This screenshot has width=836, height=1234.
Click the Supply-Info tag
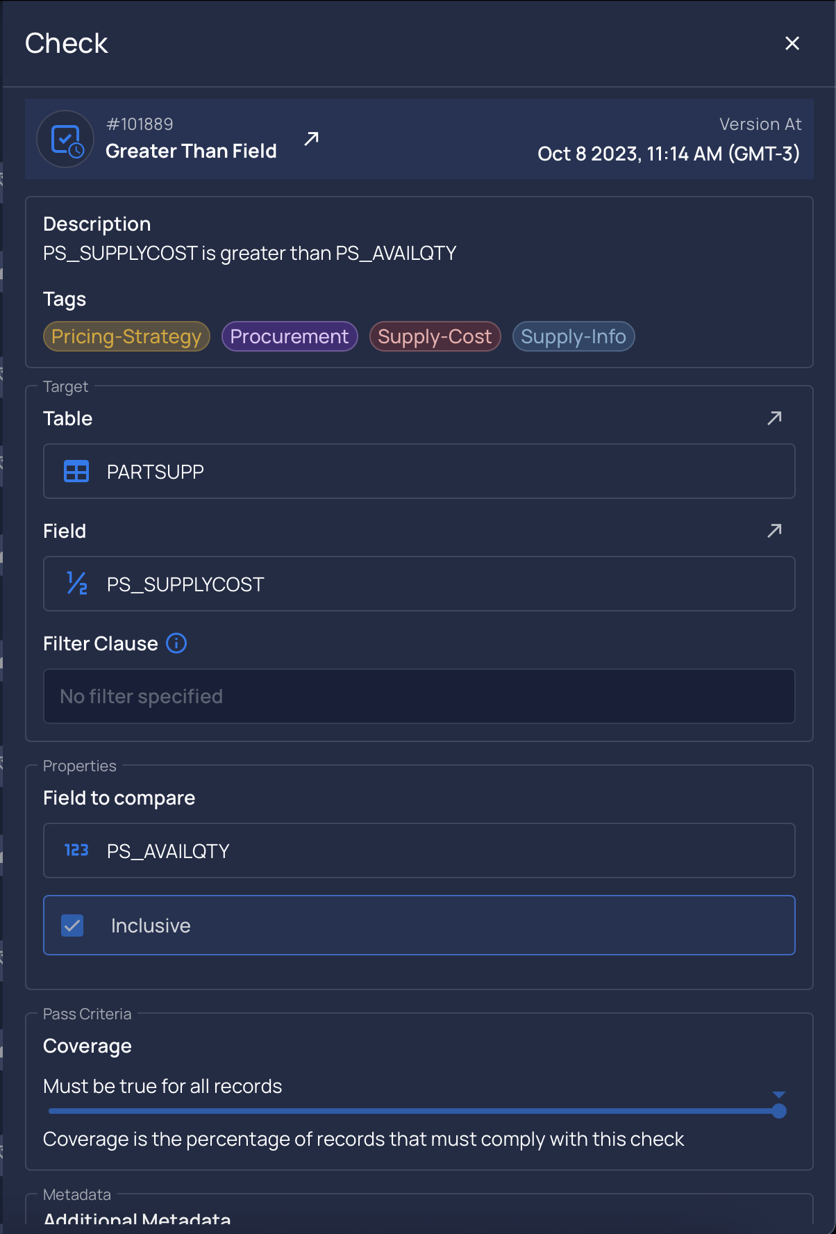(x=574, y=336)
